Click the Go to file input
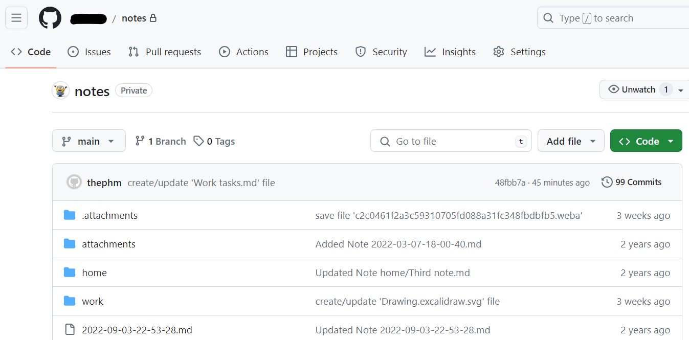This screenshot has width=689, height=340. tap(450, 141)
